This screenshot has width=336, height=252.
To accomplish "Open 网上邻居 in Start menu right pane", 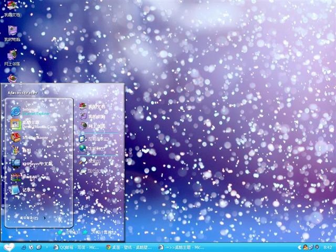I will point(92,126).
